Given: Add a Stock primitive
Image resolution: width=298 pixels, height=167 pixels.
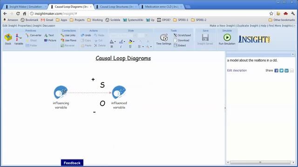Looking at the screenshot, I should click(8, 39).
